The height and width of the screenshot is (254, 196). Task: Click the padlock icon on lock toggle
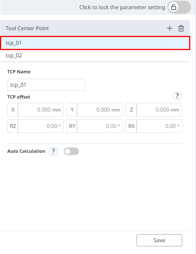tap(174, 7)
